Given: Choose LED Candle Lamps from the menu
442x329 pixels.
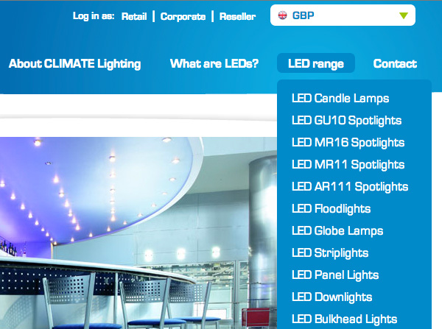Looking at the screenshot, I should tap(340, 98).
